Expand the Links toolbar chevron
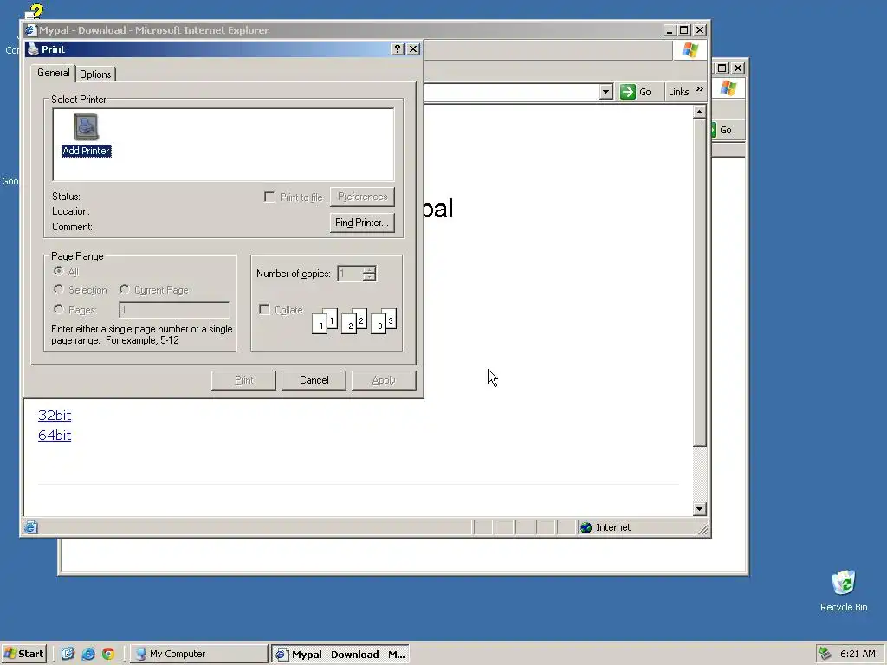Image resolution: width=887 pixels, height=665 pixels. [700, 89]
